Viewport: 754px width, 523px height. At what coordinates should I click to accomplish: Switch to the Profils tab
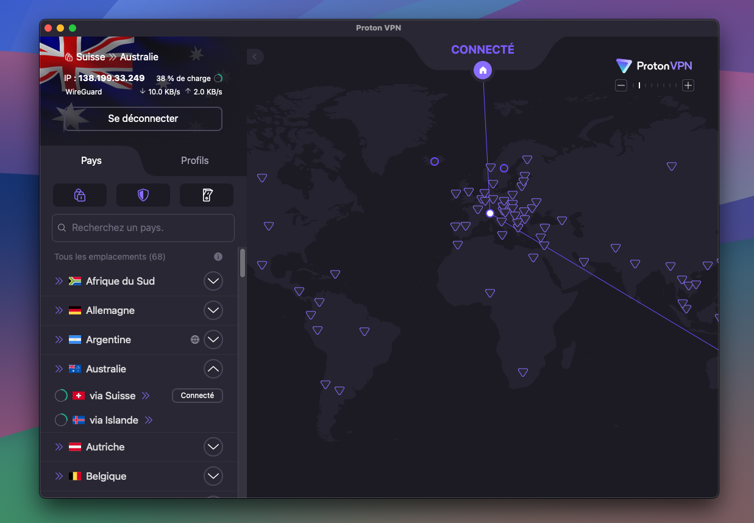click(x=195, y=160)
